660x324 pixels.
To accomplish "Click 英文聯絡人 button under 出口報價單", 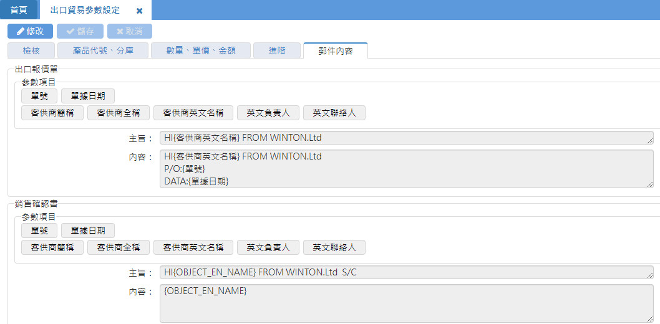I will (x=334, y=113).
